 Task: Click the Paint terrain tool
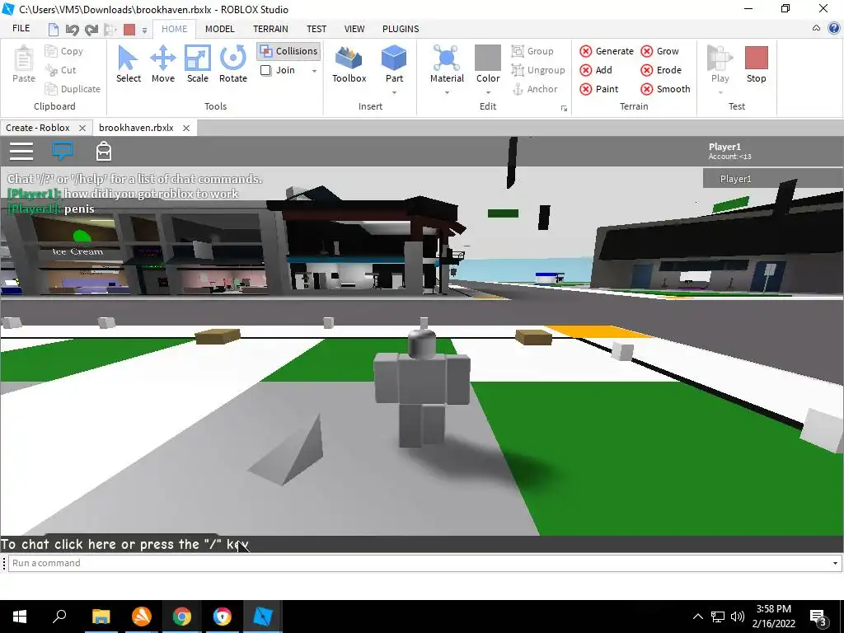click(x=599, y=89)
